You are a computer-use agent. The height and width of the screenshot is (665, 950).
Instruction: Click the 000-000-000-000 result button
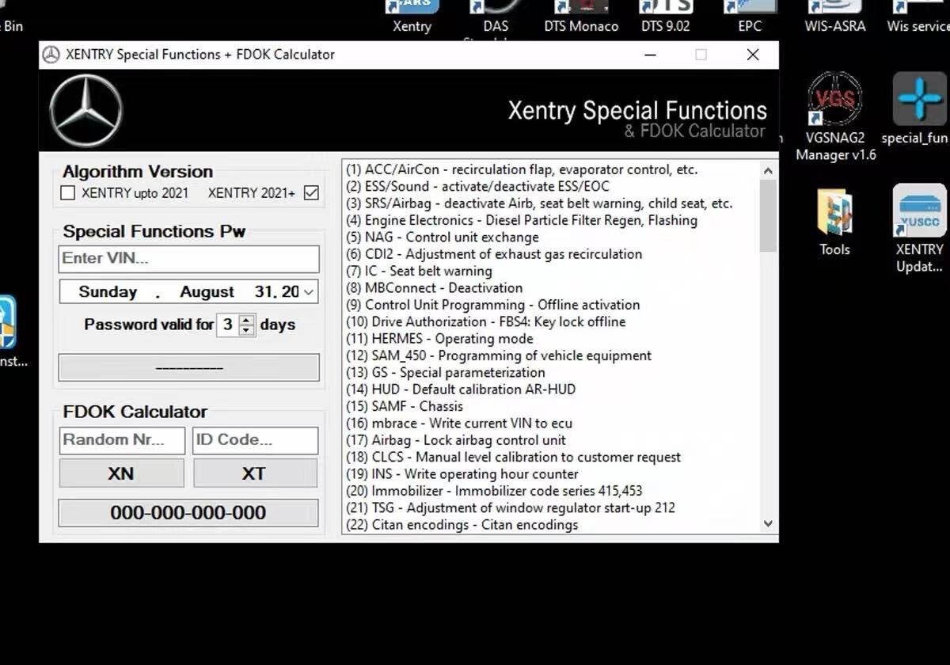[188, 513]
